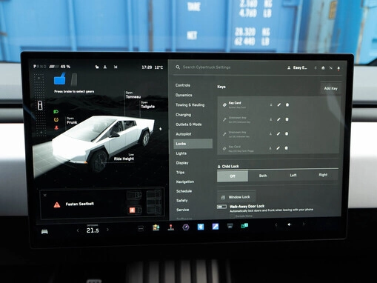The height and width of the screenshot is (283, 377).
Task: Open the Navigation settings section
Action: 185,182
